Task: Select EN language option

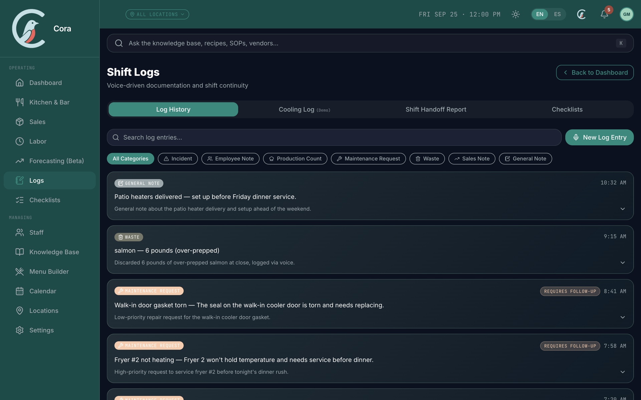Action: 540,14
